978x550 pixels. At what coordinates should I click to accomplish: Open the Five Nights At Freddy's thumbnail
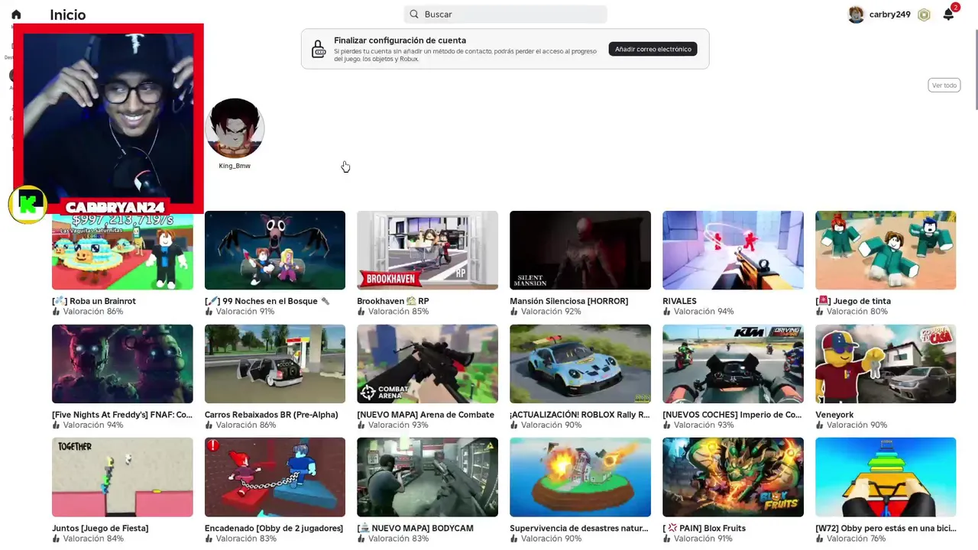point(122,364)
